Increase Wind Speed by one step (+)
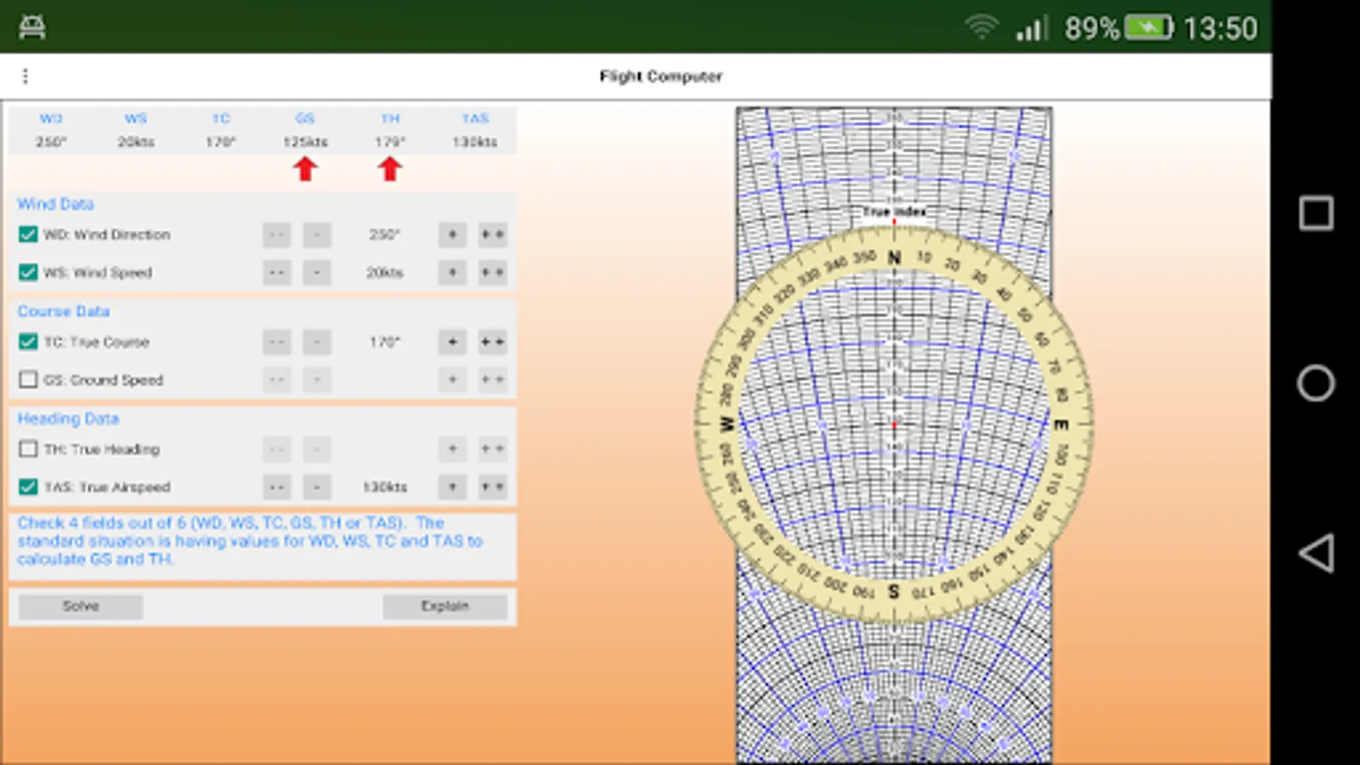This screenshot has height=765, width=1360. click(x=452, y=272)
